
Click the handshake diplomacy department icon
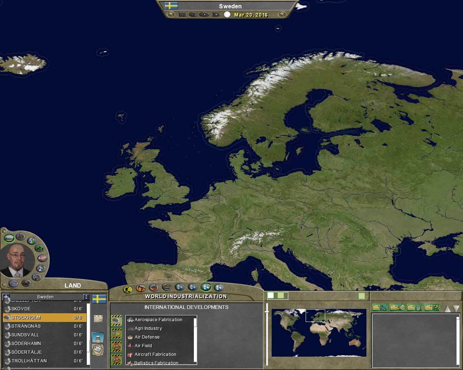pyautogui.click(x=42, y=258)
